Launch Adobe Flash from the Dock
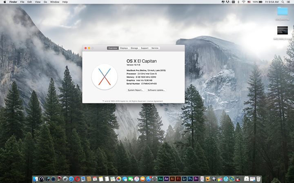Screen dimensions: 294x183 click(178, 179)
